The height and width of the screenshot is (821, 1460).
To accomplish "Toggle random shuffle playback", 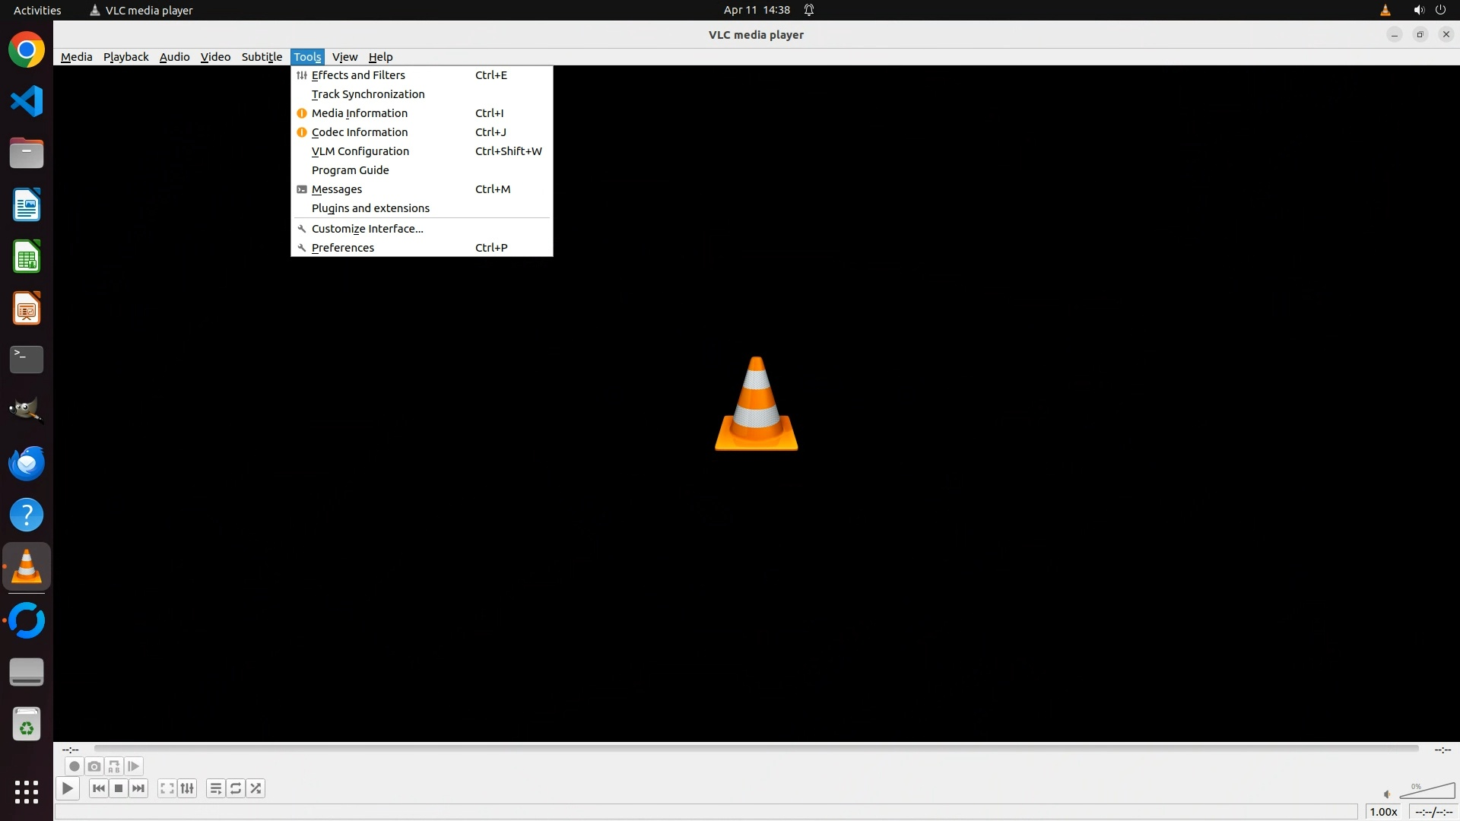I will [255, 788].
